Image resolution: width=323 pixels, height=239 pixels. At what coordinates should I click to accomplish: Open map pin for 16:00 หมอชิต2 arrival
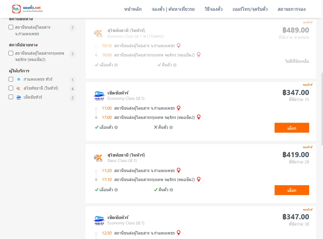(x=199, y=55)
